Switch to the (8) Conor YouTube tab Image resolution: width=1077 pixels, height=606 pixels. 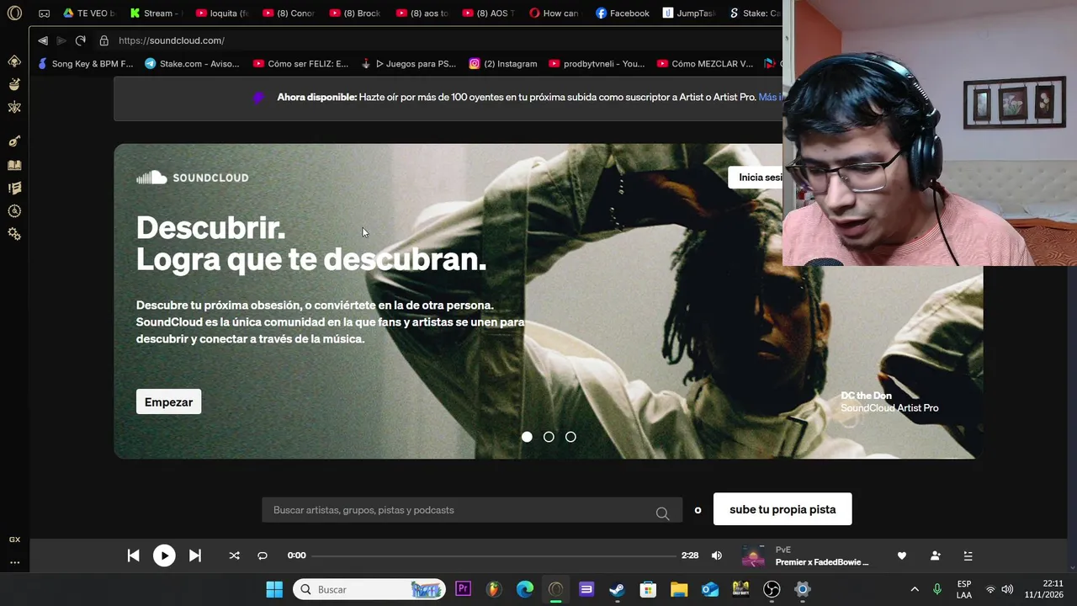point(288,13)
